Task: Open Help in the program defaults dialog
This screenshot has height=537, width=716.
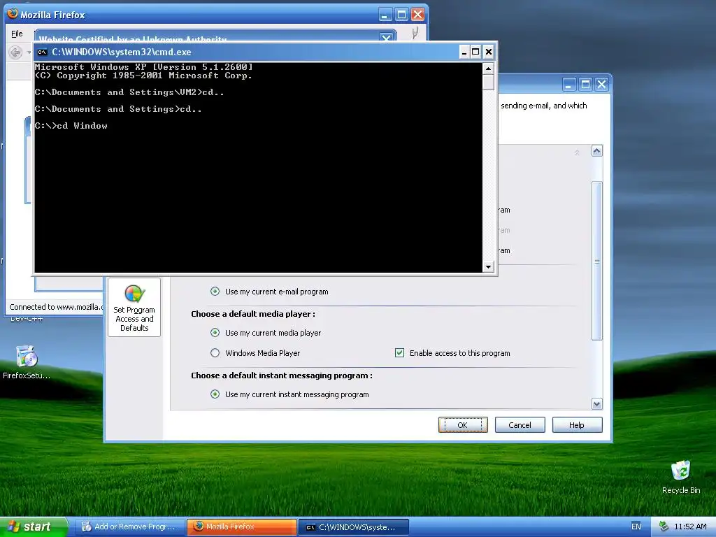Action: tap(577, 424)
